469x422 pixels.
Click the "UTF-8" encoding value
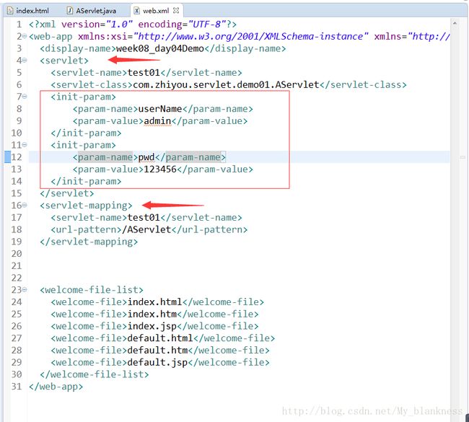coord(206,25)
